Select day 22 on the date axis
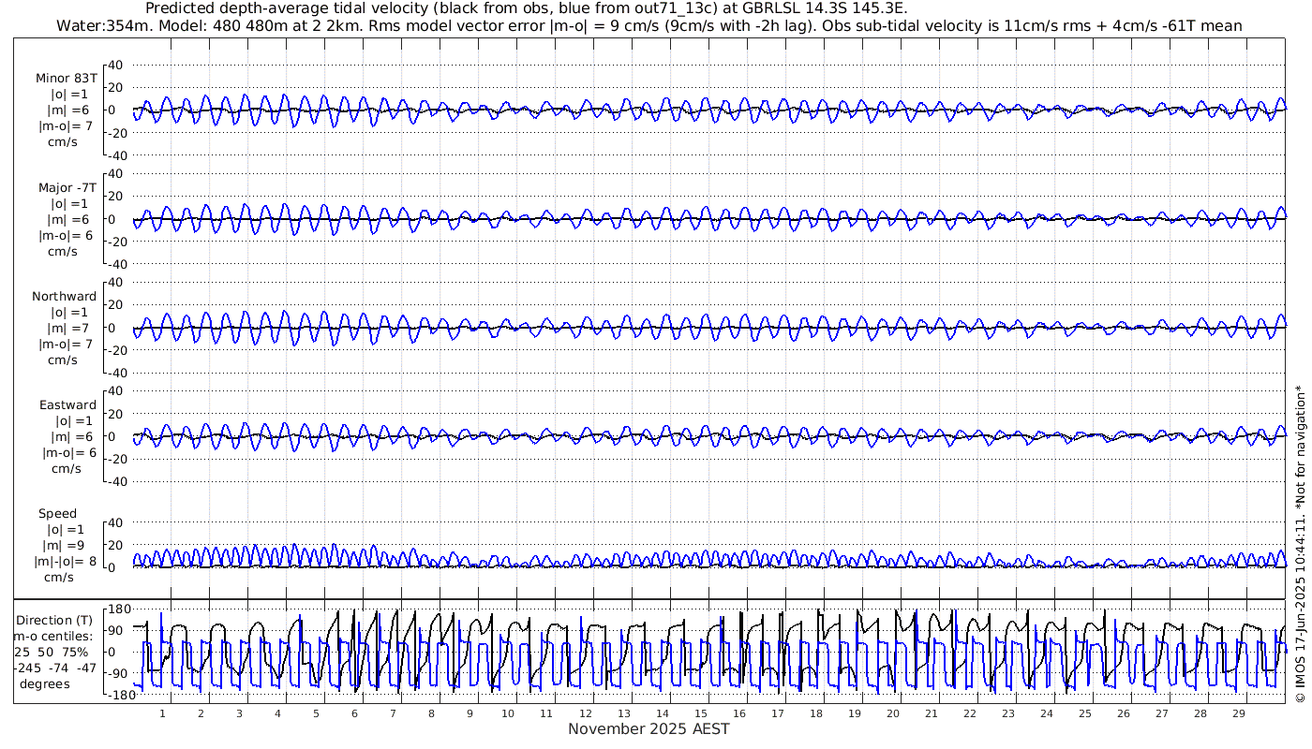Screen dimensions: 1312x749 pyautogui.click(x=969, y=713)
